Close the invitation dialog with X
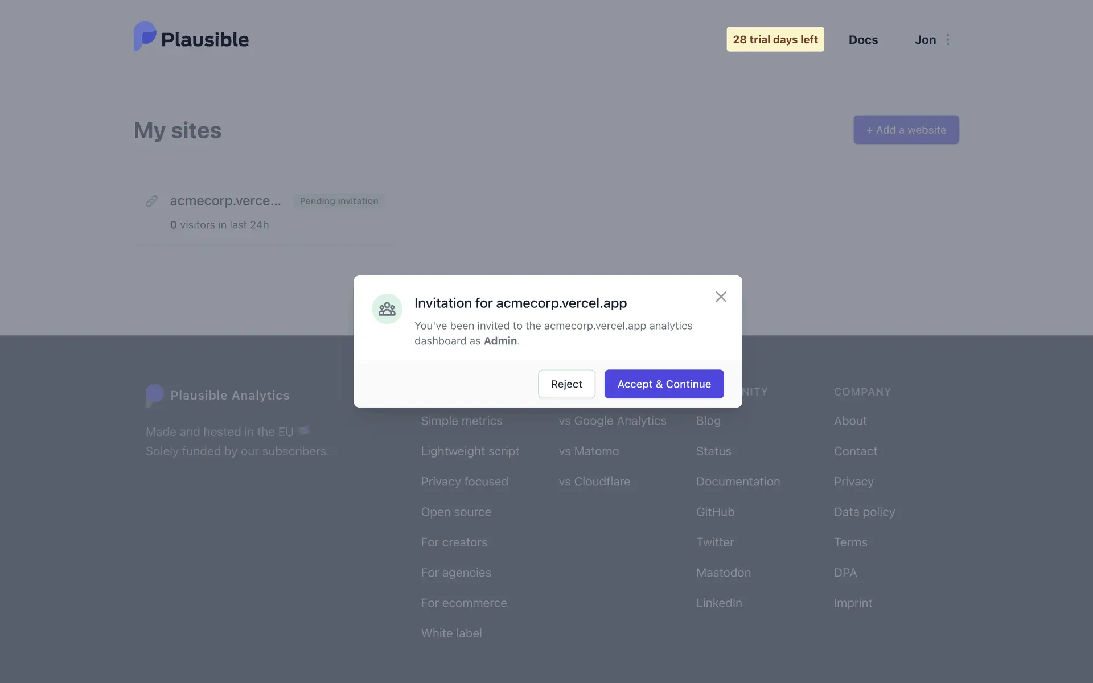This screenshot has height=683, width=1093. (x=721, y=297)
